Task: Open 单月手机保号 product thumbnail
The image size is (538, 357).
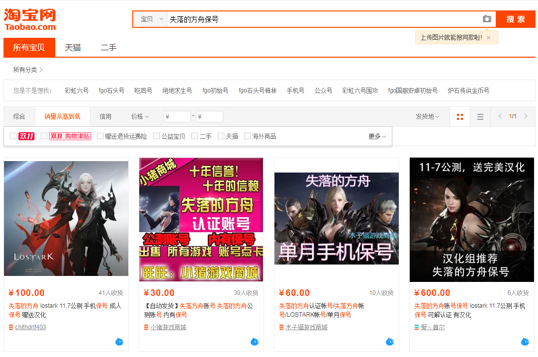Action: [x=337, y=218]
